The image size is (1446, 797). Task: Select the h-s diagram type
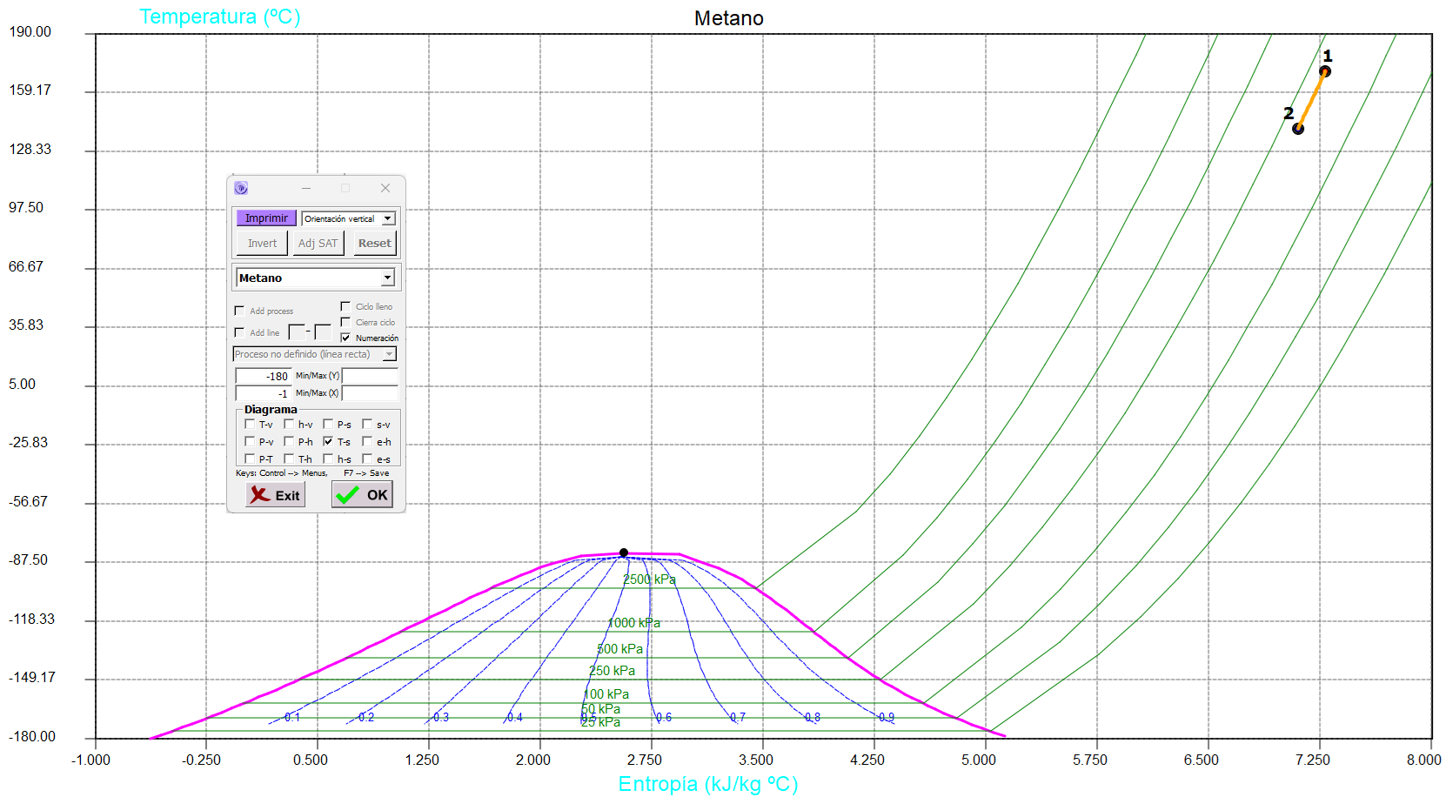click(328, 459)
